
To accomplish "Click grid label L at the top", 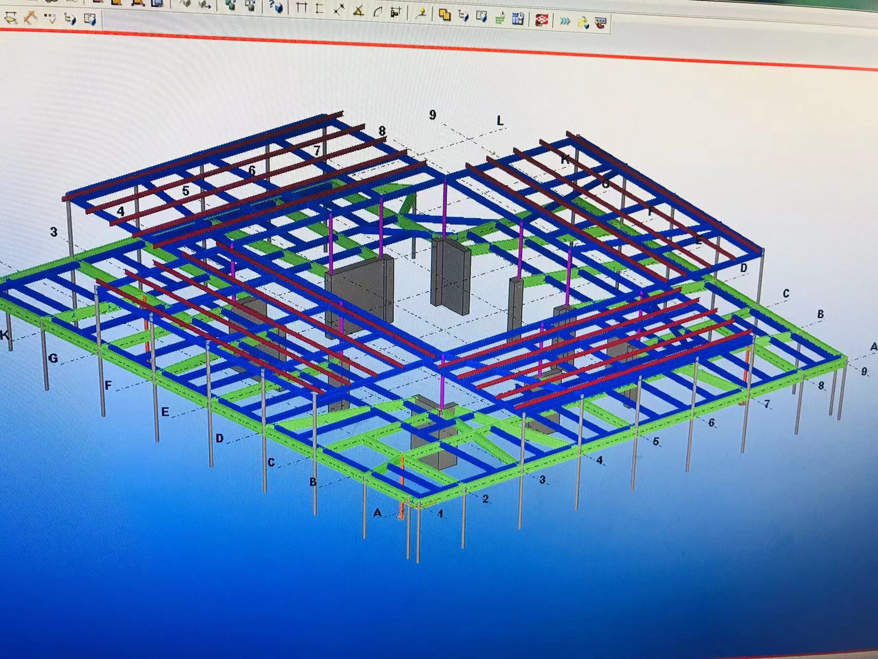I will click(x=500, y=121).
